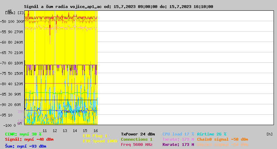
Task: Select the Freq 5600 MHz legend label
Action: click(136, 144)
